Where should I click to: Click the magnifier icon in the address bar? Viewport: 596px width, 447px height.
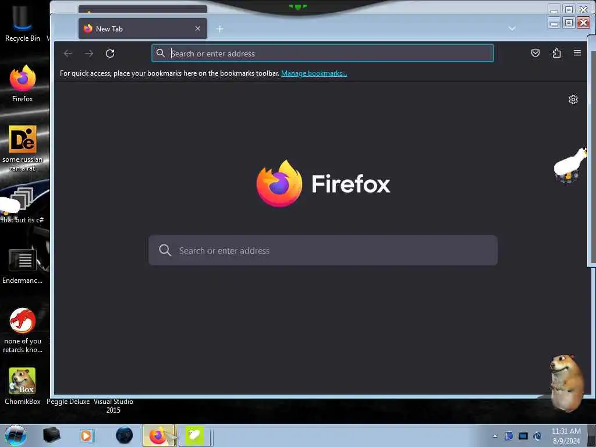pos(161,53)
